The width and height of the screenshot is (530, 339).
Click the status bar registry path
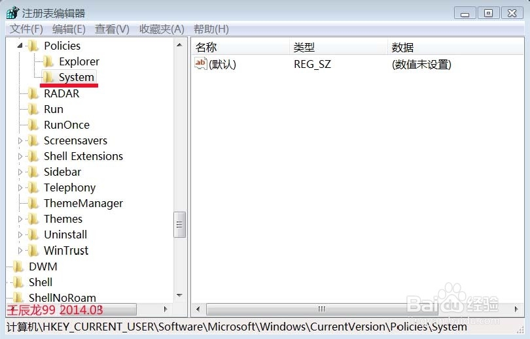click(x=237, y=327)
